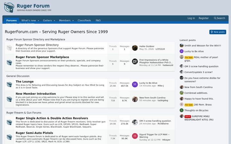Open The Lounge forum title

(25, 82)
